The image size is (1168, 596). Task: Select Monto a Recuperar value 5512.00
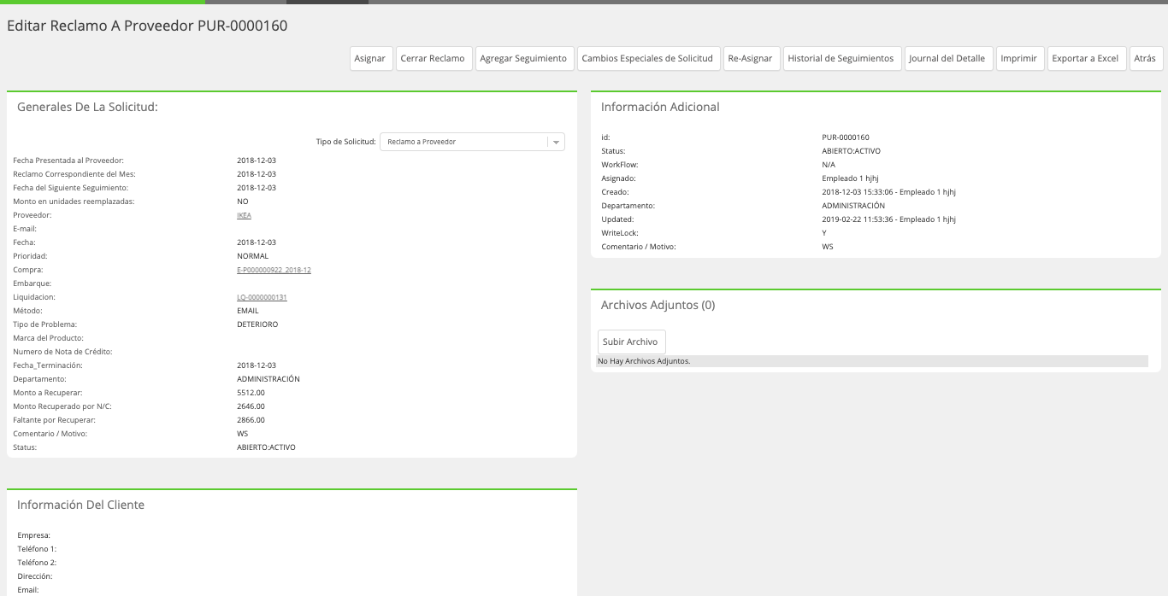[x=251, y=393]
